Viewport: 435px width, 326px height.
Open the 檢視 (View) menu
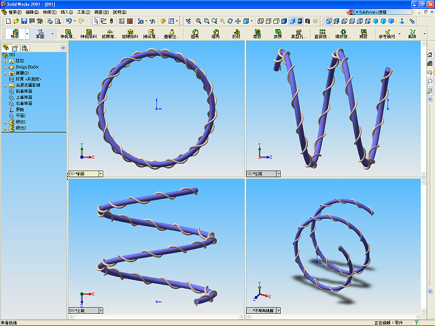(x=50, y=12)
